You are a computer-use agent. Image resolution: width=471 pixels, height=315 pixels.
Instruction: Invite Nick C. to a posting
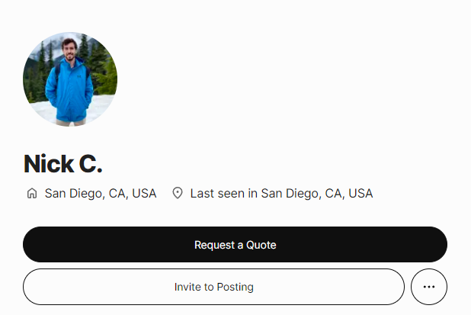pyautogui.click(x=213, y=287)
